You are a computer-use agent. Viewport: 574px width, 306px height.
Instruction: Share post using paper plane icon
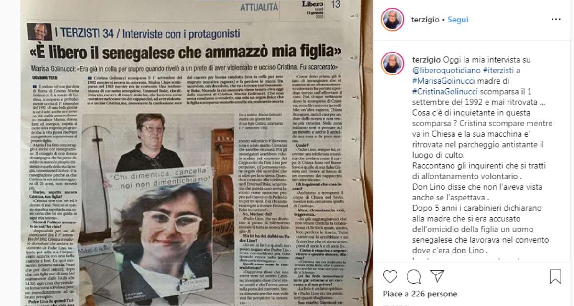(x=437, y=276)
